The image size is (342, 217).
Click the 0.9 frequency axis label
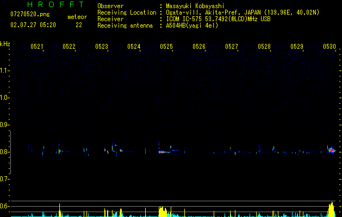(x=4, y=125)
